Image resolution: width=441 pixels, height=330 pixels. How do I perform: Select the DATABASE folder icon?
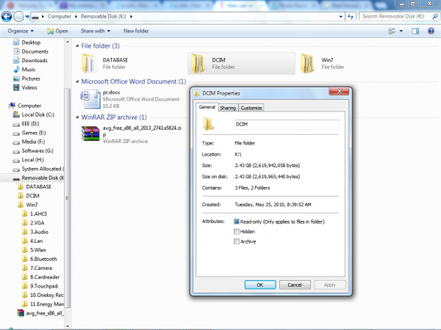[x=89, y=63]
